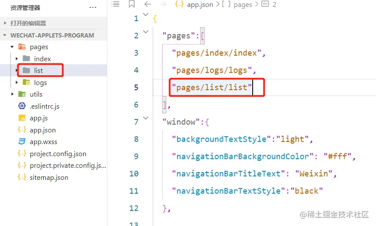Click the app.js yellow JS icon
The image size is (376, 226).
point(22,118)
